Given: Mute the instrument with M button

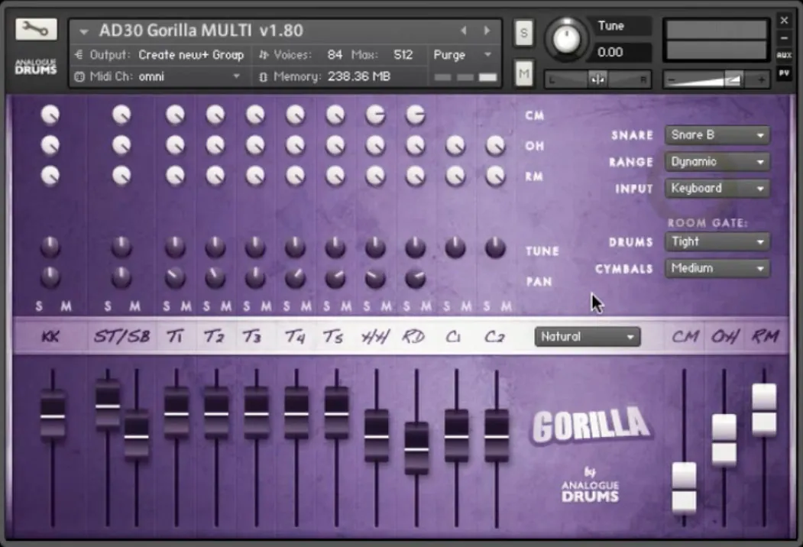Looking at the screenshot, I should click(523, 74).
